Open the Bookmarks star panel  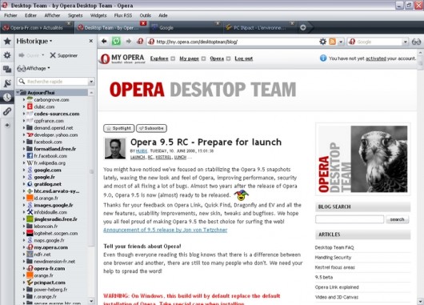click(x=7, y=41)
